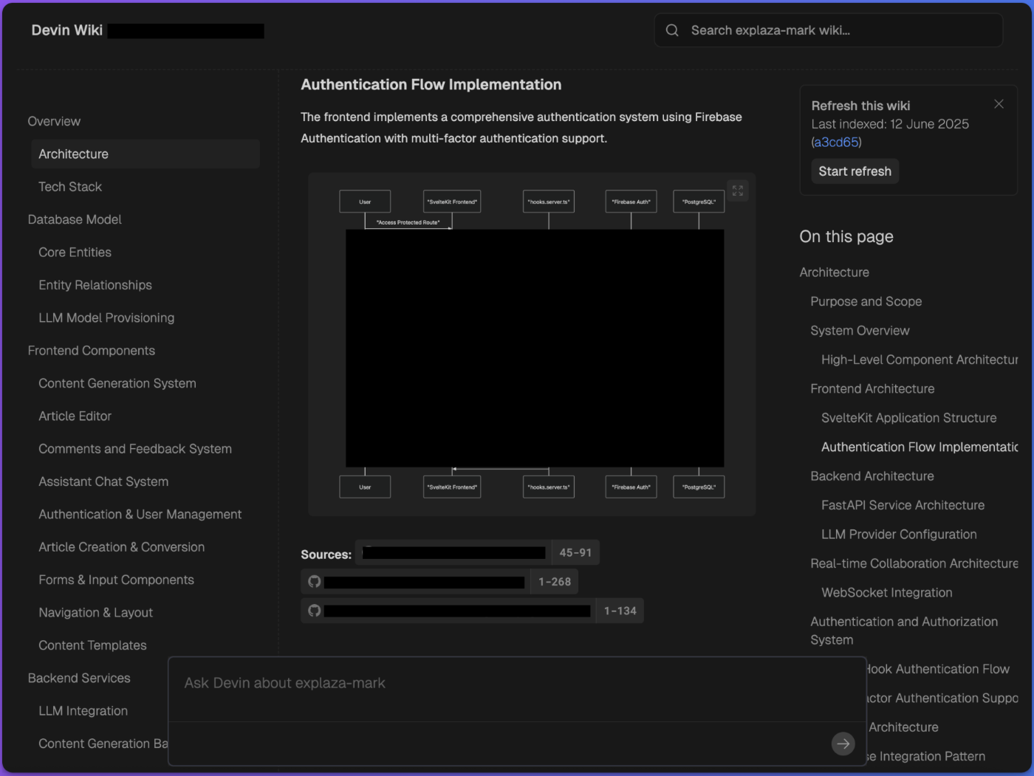Open commit link a3cd65
1034x776 pixels.
pyautogui.click(x=836, y=143)
